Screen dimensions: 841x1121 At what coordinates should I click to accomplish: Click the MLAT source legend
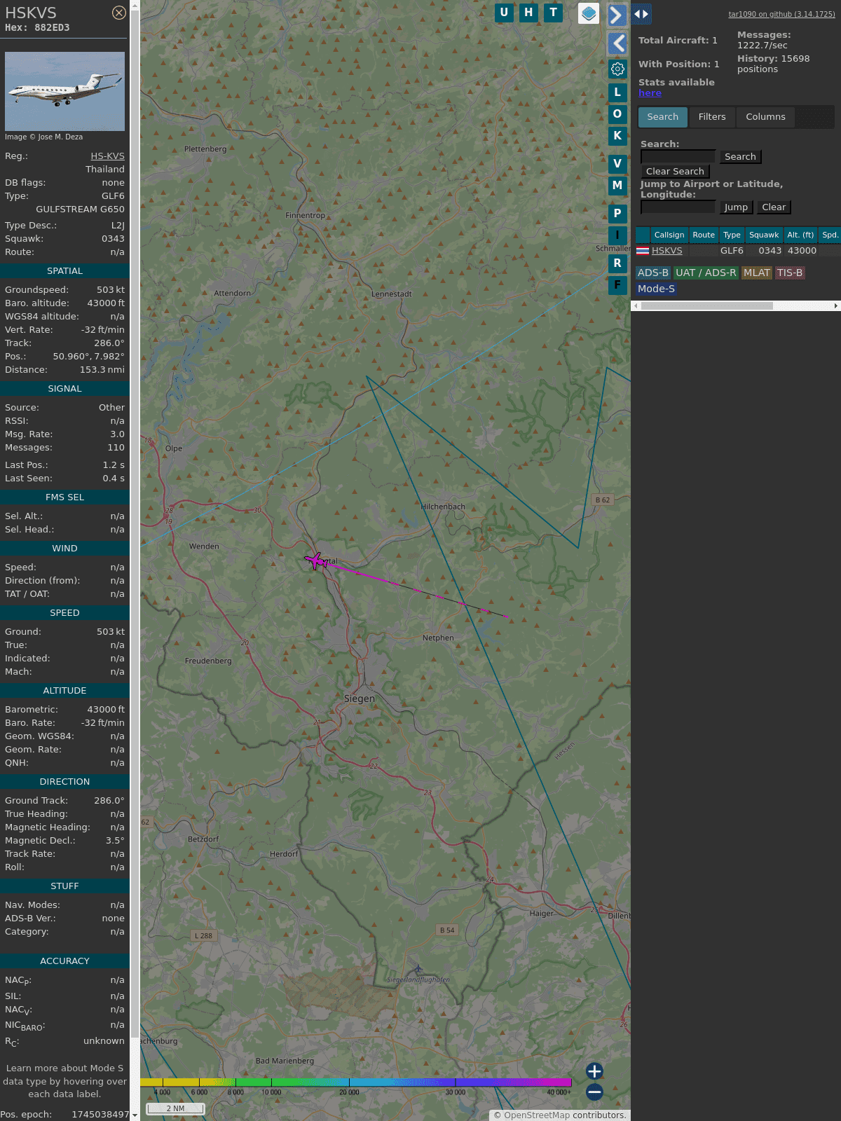coord(757,273)
